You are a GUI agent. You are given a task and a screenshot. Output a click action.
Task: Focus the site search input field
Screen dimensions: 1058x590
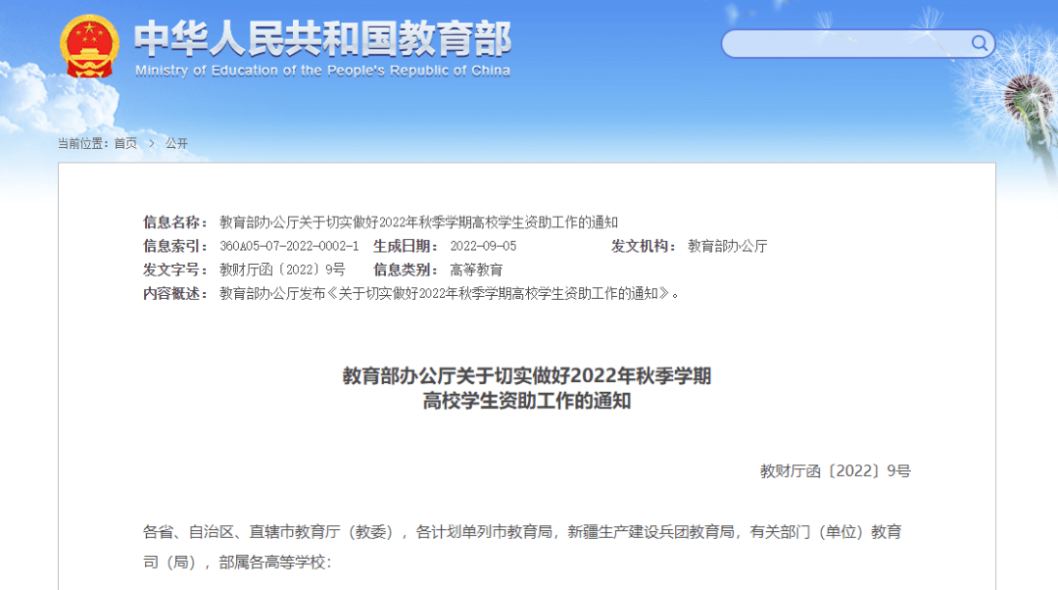857,44
